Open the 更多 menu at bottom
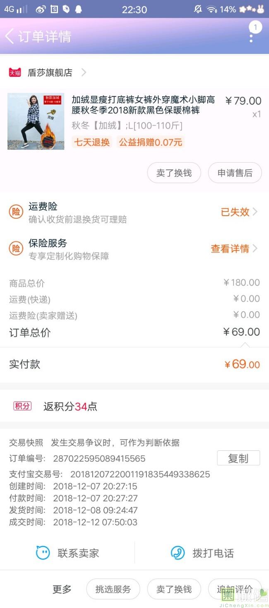 [x=62, y=589]
